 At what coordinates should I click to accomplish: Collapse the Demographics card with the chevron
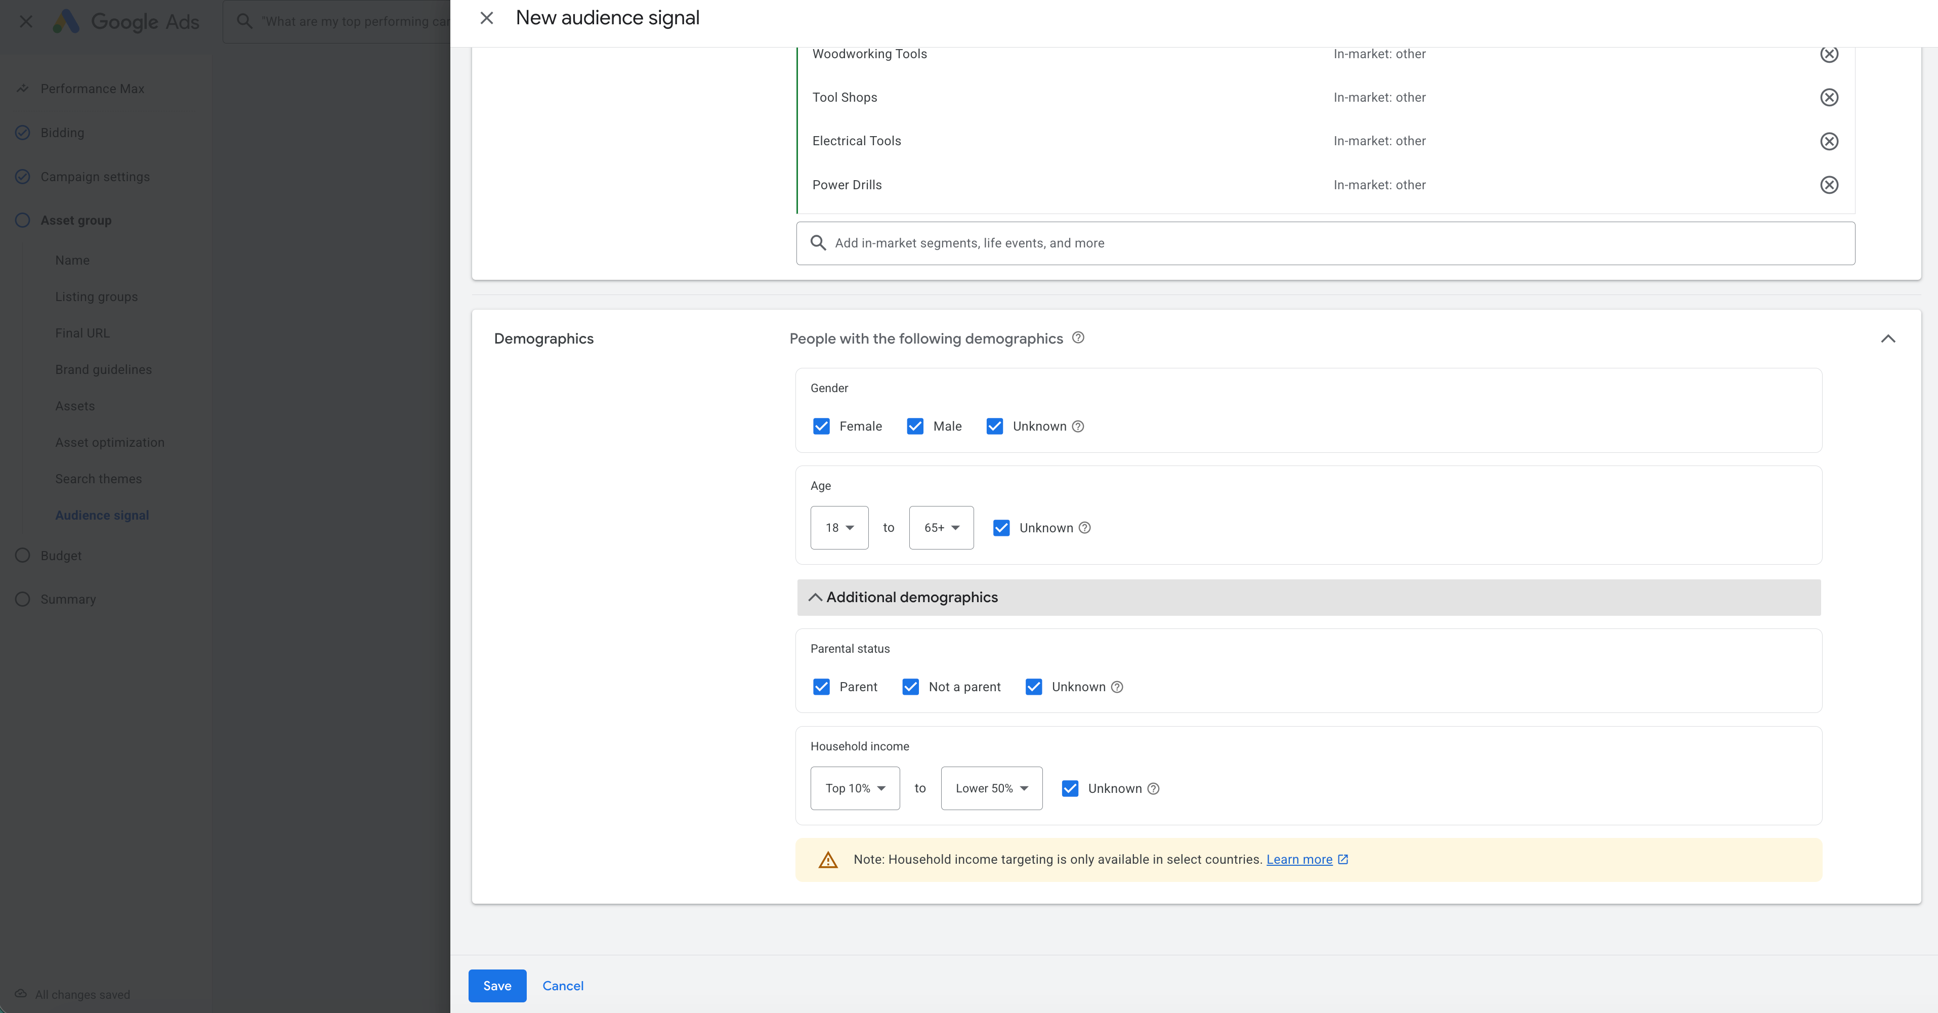coord(1887,339)
